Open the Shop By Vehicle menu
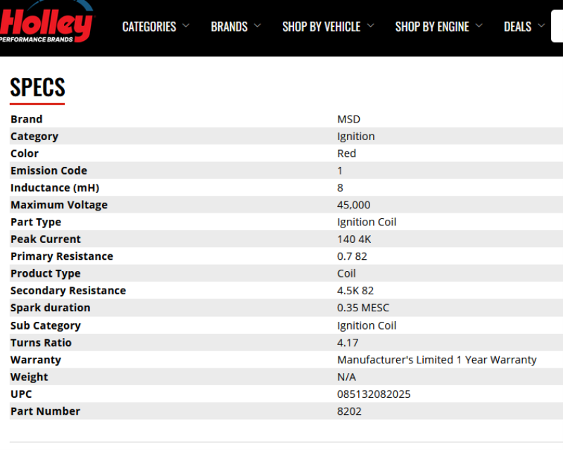This screenshot has width=563, height=450. (322, 27)
